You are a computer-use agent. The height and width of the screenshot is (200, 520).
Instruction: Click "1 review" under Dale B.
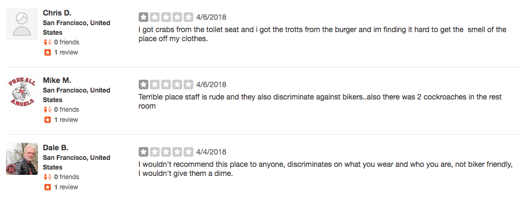(66, 187)
